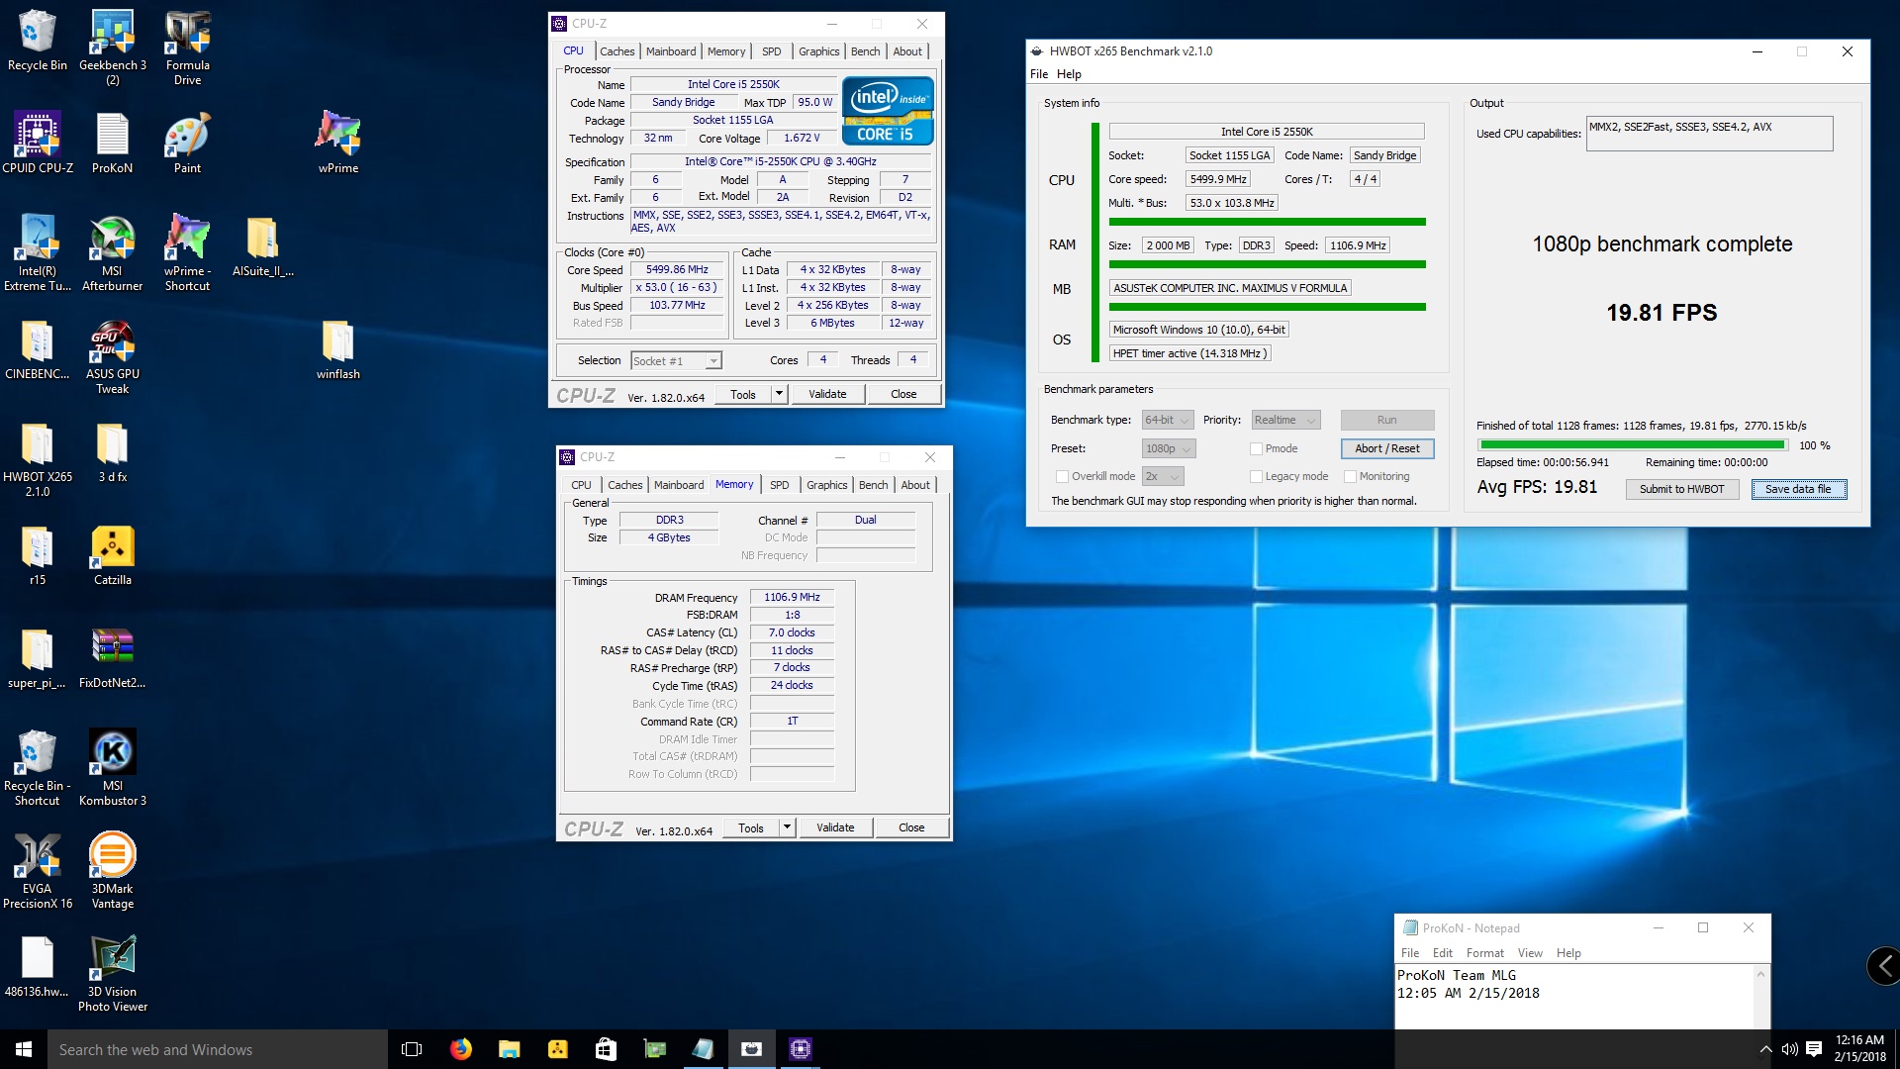Enable the Monitoring checkbox
1900x1069 pixels.
coord(1350,476)
